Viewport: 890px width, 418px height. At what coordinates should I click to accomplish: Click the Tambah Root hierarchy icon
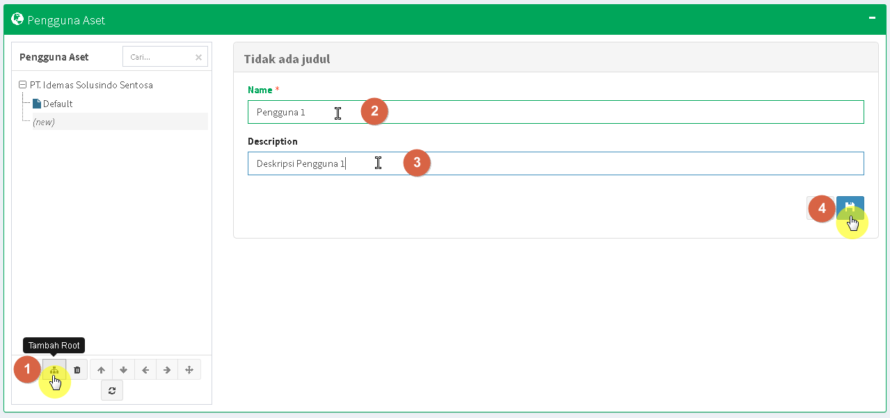click(x=54, y=370)
